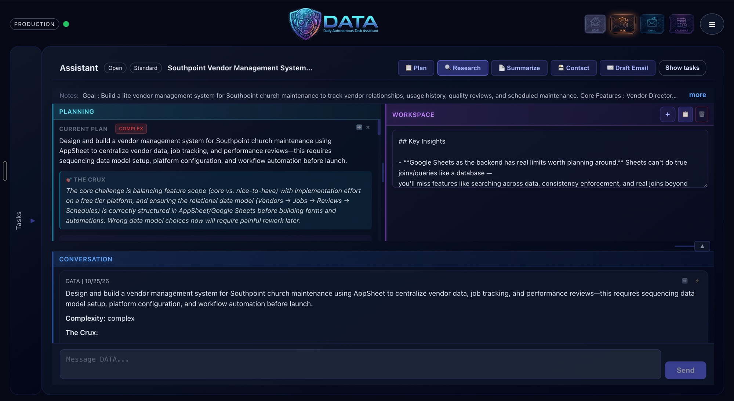The image size is (734, 401).
Task: Expand notes with the more link
Action: (x=697, y=95)
